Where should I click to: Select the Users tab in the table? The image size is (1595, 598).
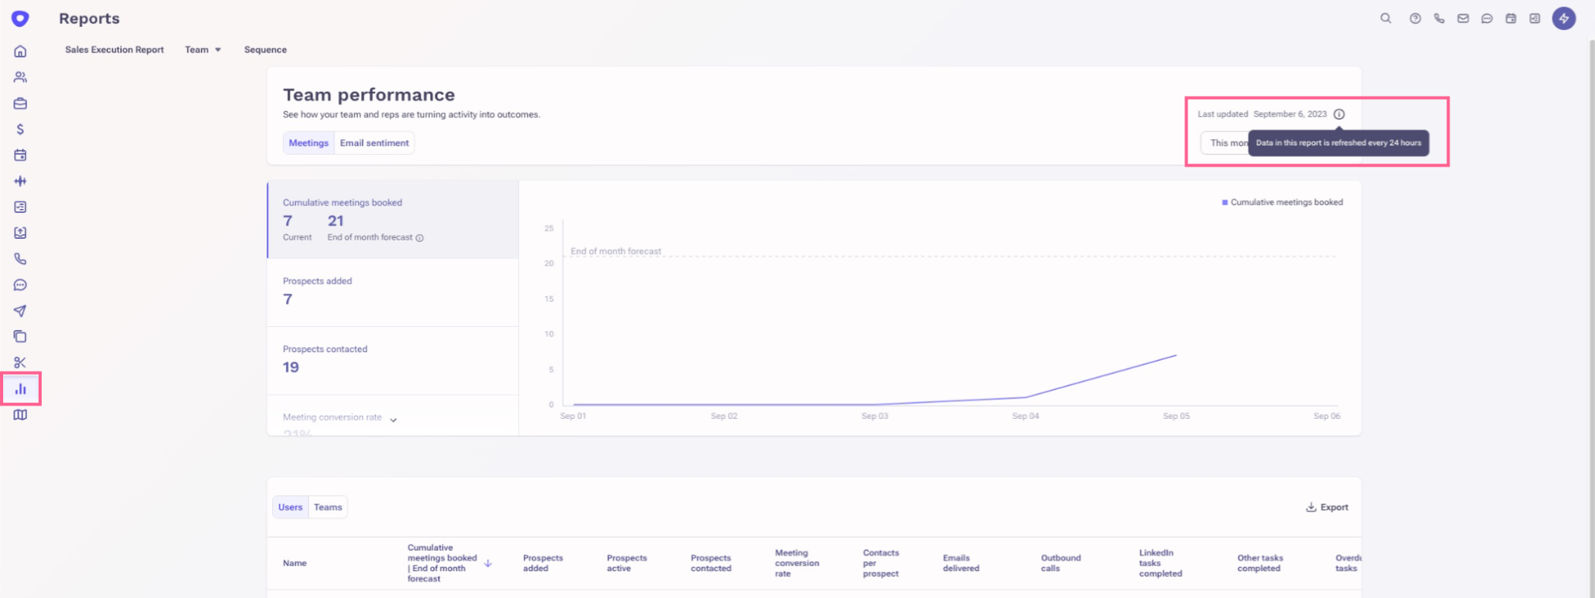(290, 507)
